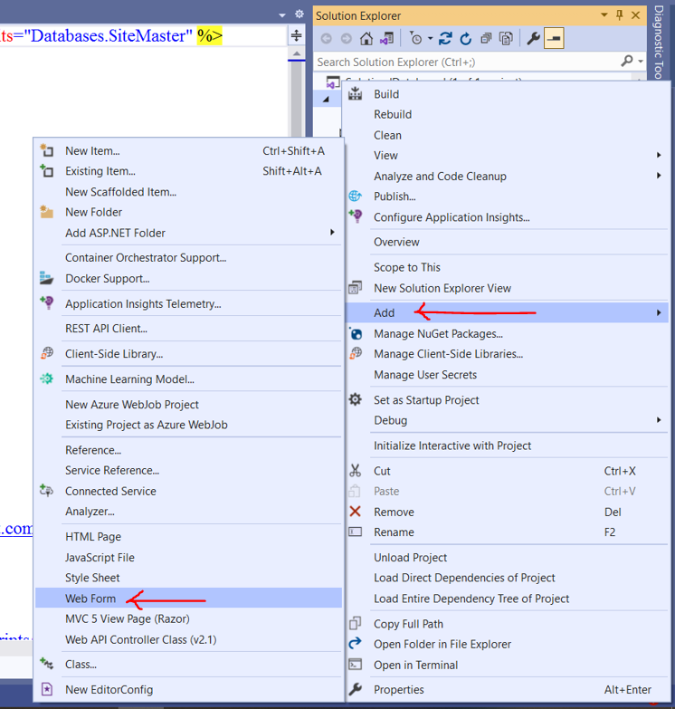Select Build from the context menu
The image size is (675, 709).
(x=507, y=94)
